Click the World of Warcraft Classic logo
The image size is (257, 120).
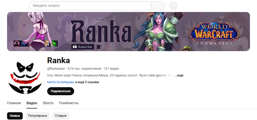(213, 34)
